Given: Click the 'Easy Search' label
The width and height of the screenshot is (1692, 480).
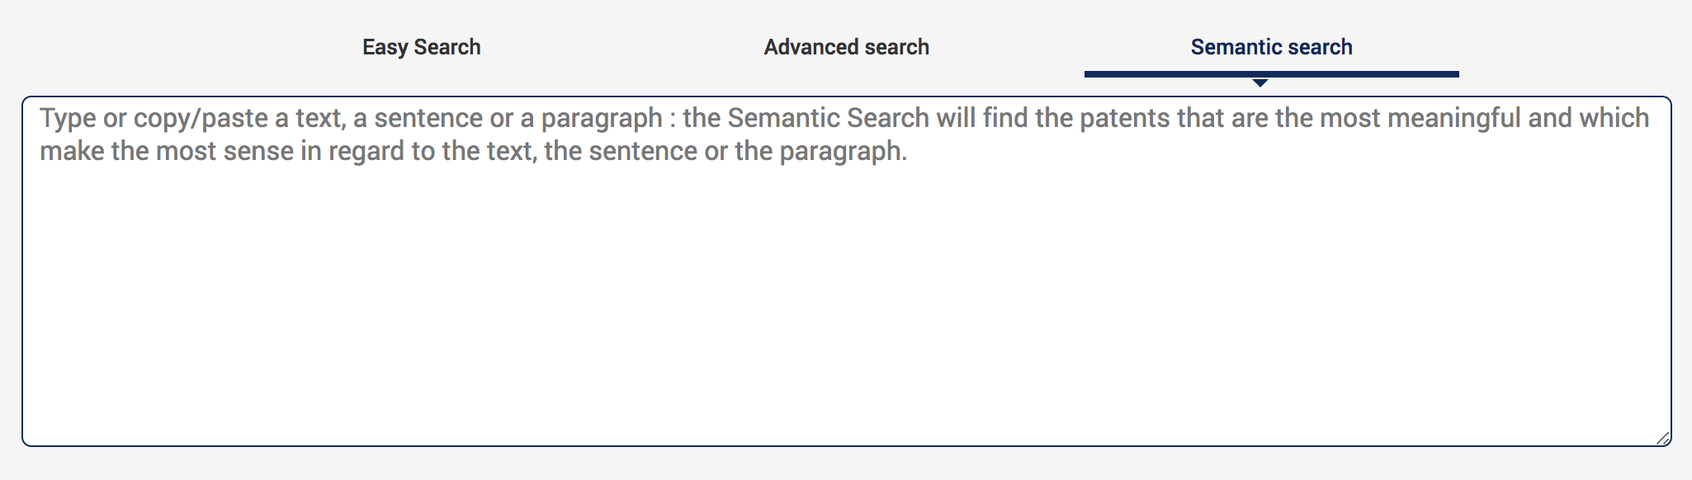Looking at the screenshot, I should [421, 47].
